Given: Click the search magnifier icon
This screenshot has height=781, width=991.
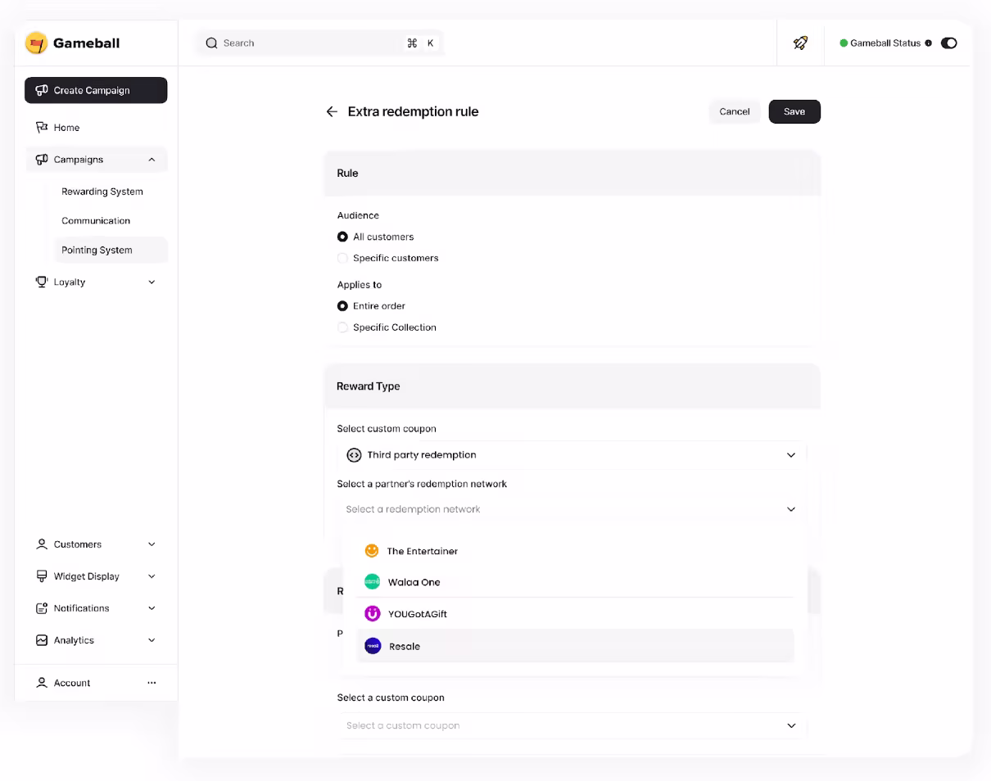Looking at the screenshot, I should coord(212,43).
